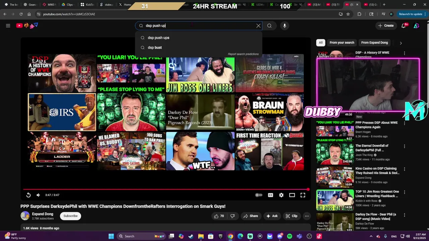Viewport: 429px width, 241px height.
Task: Open the YouTube guide hamburger menu
Action: [x=8, y=25]
